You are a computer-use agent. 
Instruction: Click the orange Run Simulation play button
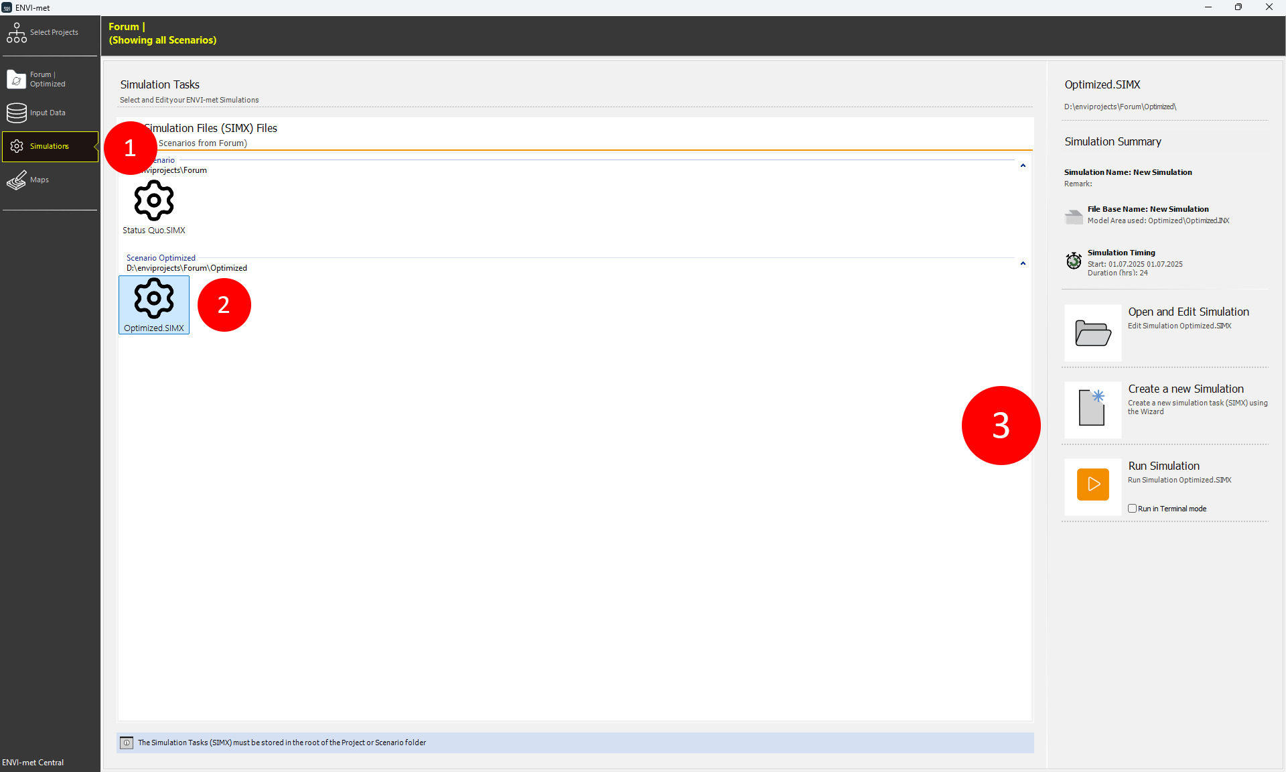(x=1092, y=485)
